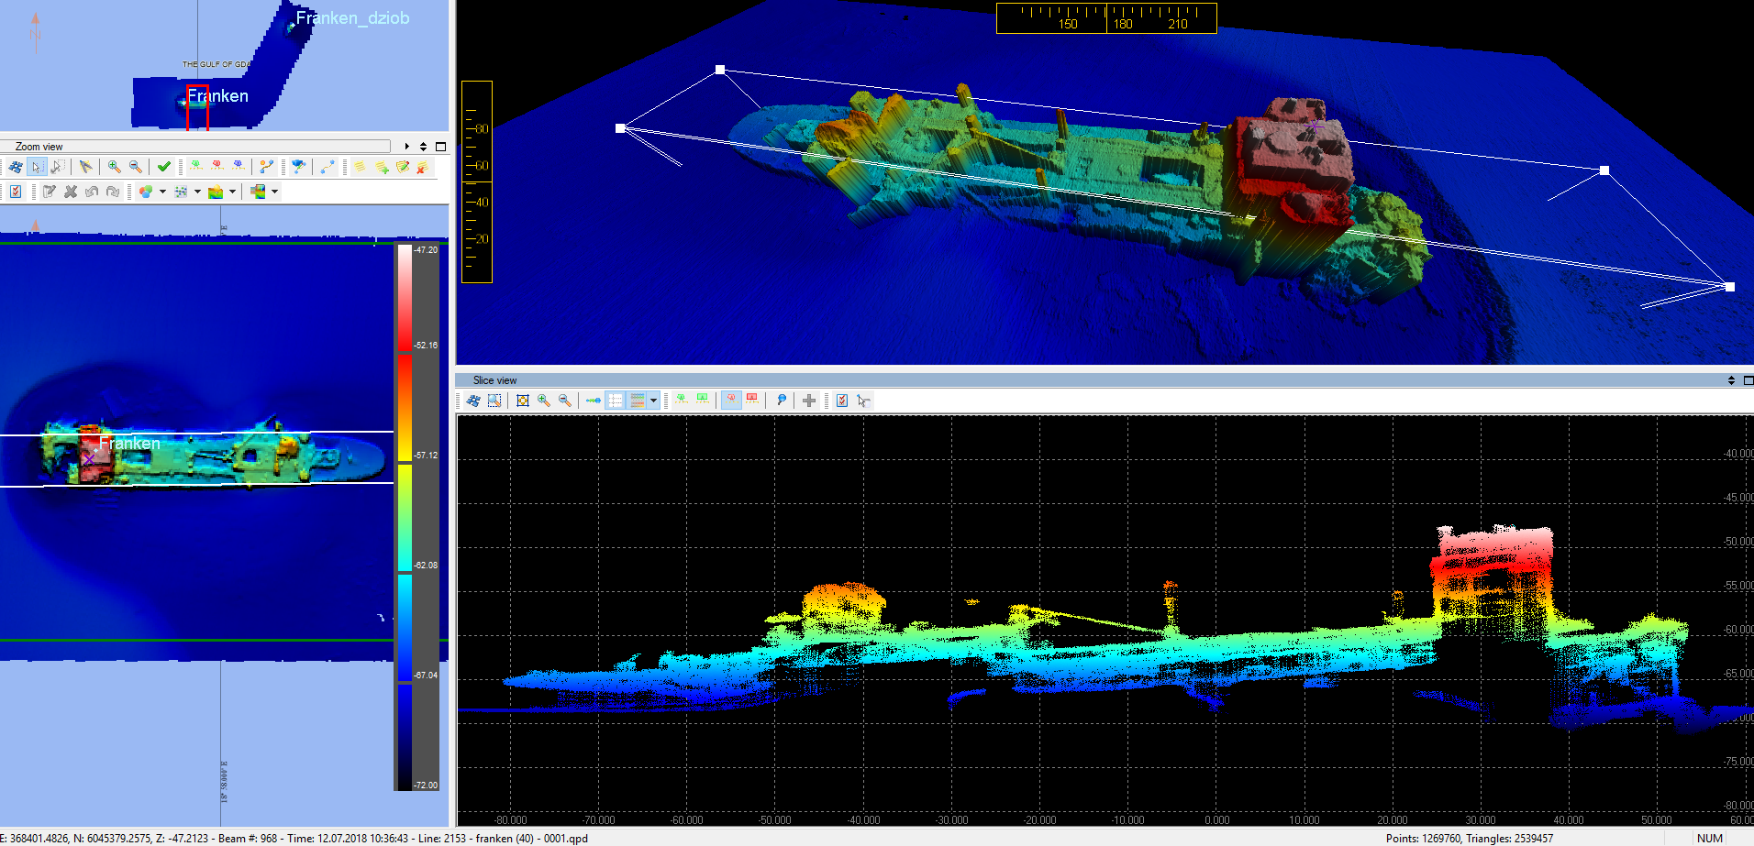Open the color-by points dropdown in Slice view
The image size is (1754, 846).
[653, 401]
